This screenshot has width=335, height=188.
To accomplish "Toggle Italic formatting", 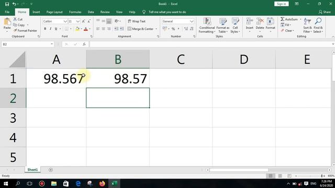I will pyautogui.click(x=50, y=29).
